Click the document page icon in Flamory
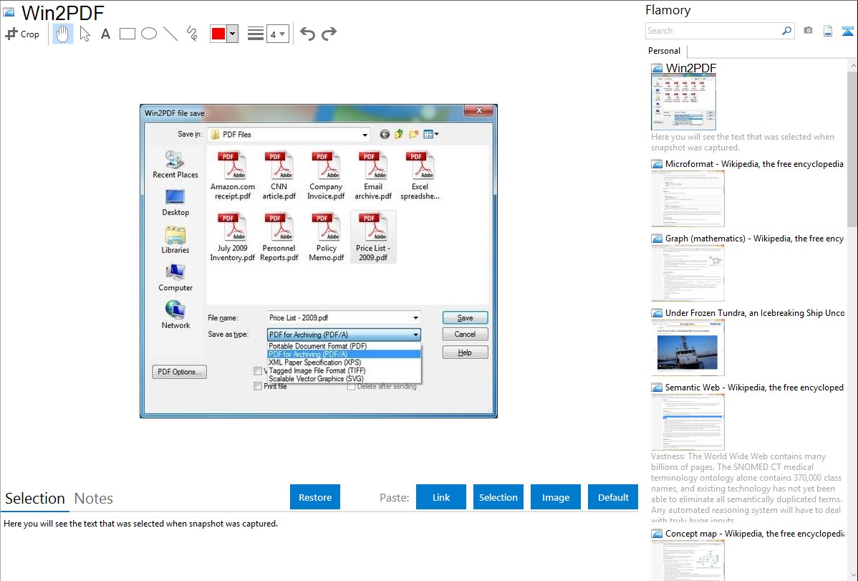Image resolution: width=858 pixels, height=581 pixels. 828,32
